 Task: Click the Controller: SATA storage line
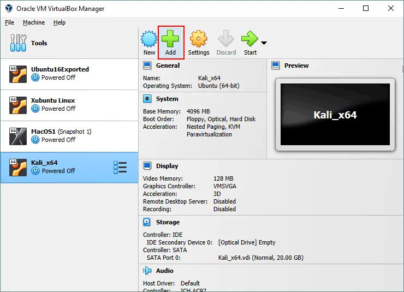tap(165, 250)
